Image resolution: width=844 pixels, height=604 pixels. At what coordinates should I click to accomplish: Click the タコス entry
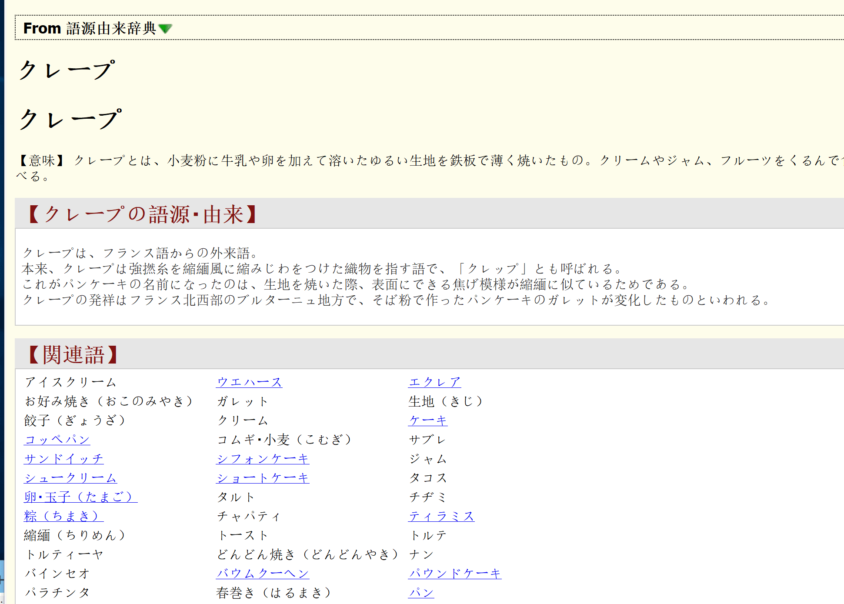427,478
